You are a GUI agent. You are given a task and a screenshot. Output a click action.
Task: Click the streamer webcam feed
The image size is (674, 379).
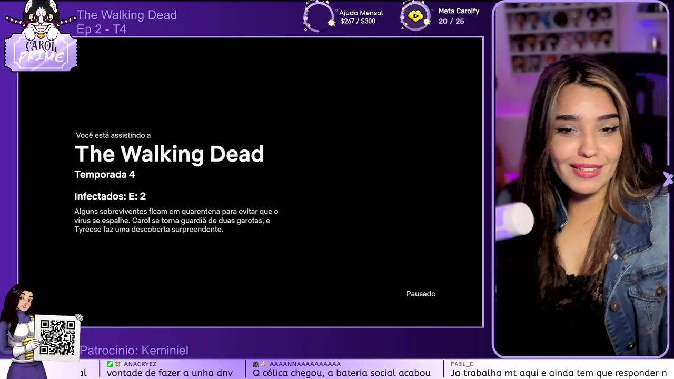click(x=581, y=179)
